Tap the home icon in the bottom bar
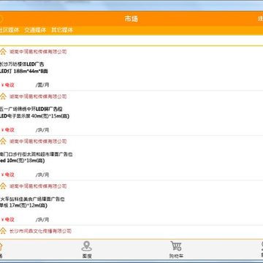This screenshot has width=263, height=263. click(x=1, y=246)
